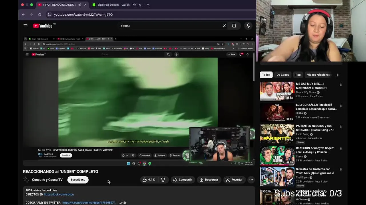Open MasterChef EPISODIO 1 video thumbnail
The image size is (366, 205).
pos(277,91)
